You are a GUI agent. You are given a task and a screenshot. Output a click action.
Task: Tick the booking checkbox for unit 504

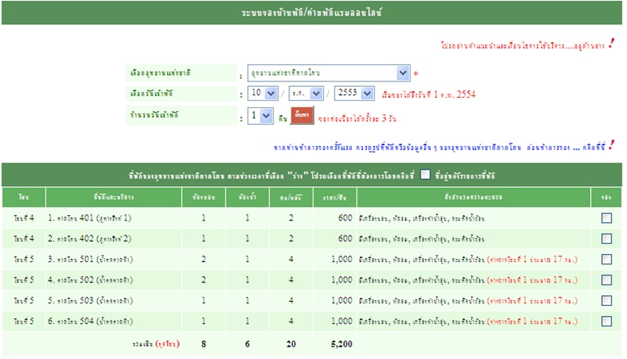pyautogui.click(x=607, y=320)
